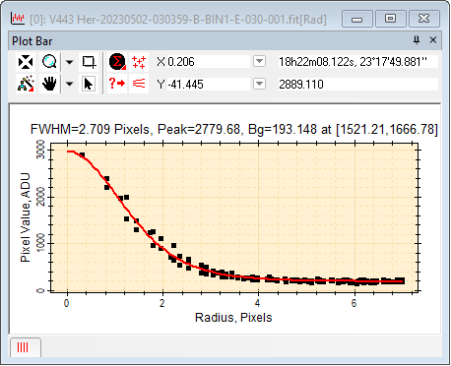This screenshot has width=451, height=366.
Task: Click the fit-to-window arrows icon
Action: coord(26,62)
